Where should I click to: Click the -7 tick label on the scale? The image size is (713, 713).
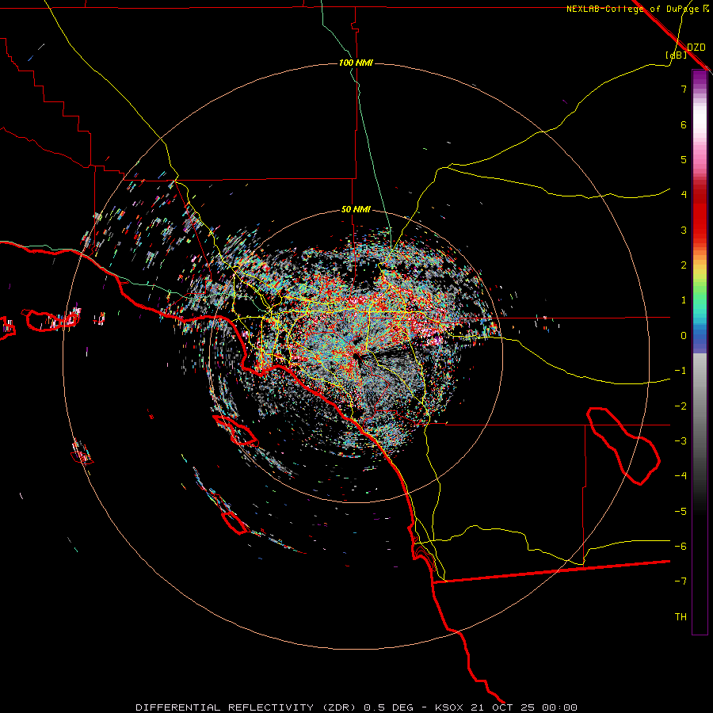click(x=681, y=581)
